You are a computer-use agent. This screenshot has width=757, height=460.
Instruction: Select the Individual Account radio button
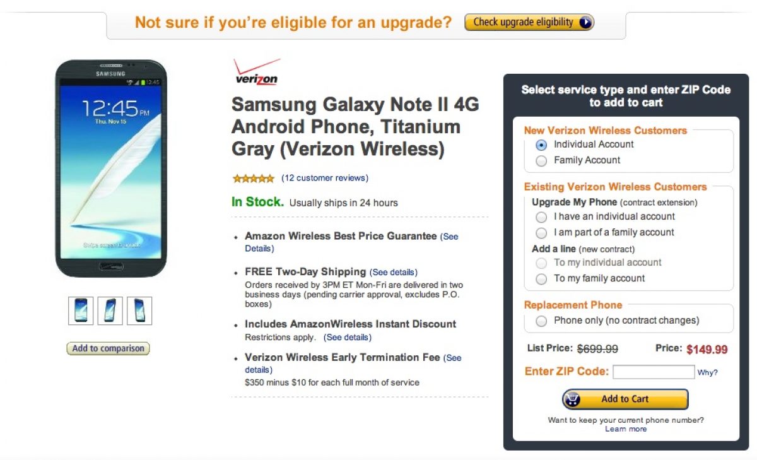point(541,144)
